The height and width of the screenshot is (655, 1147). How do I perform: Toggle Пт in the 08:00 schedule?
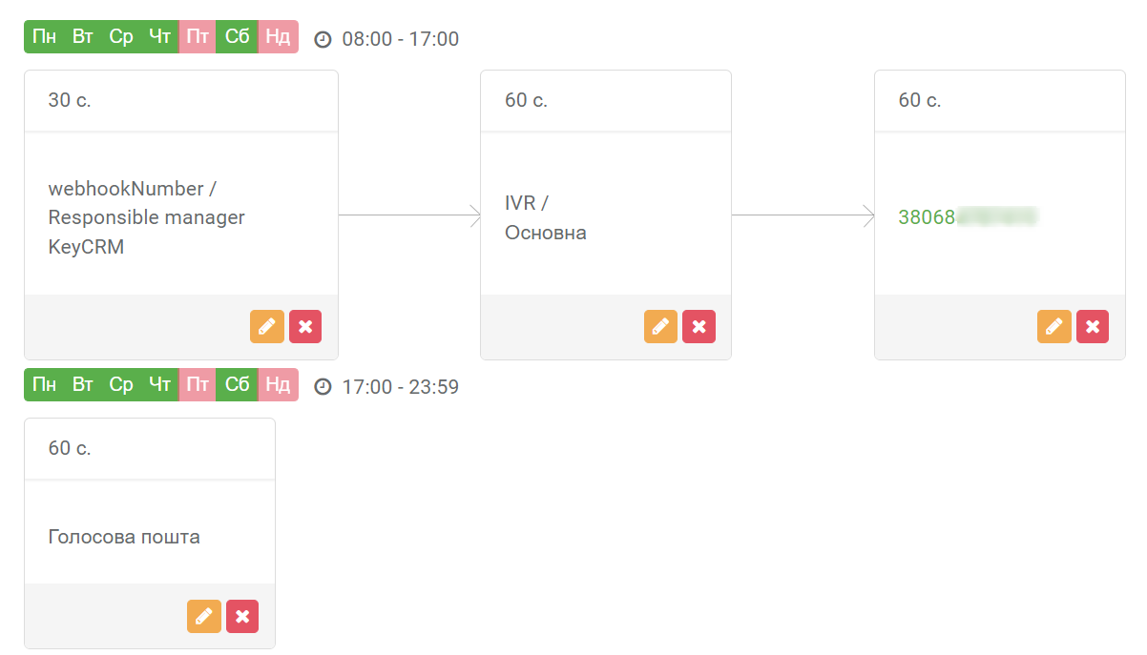[x=198, y=37]
